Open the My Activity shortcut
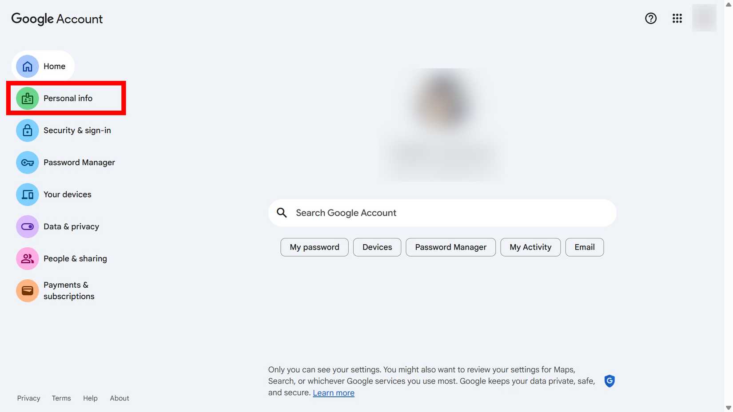This screenshot has width=733, height=412. [530, 247]
